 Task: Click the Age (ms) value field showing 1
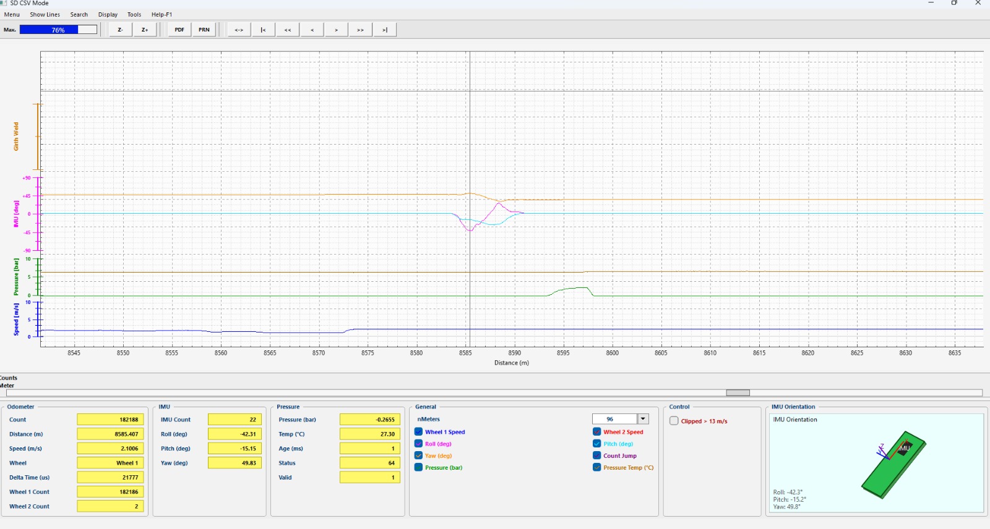(370, 449)
